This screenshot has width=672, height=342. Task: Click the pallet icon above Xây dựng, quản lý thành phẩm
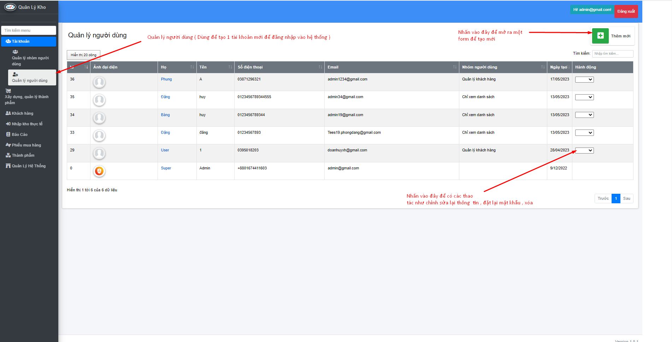[8, 91]
